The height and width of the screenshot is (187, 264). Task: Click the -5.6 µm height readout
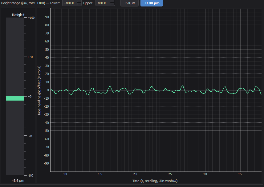(18, 181)
